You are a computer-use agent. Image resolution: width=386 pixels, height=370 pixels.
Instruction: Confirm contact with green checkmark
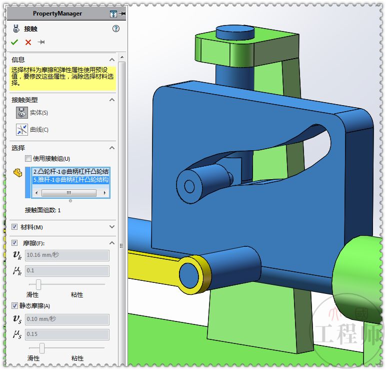click(14, 42)
